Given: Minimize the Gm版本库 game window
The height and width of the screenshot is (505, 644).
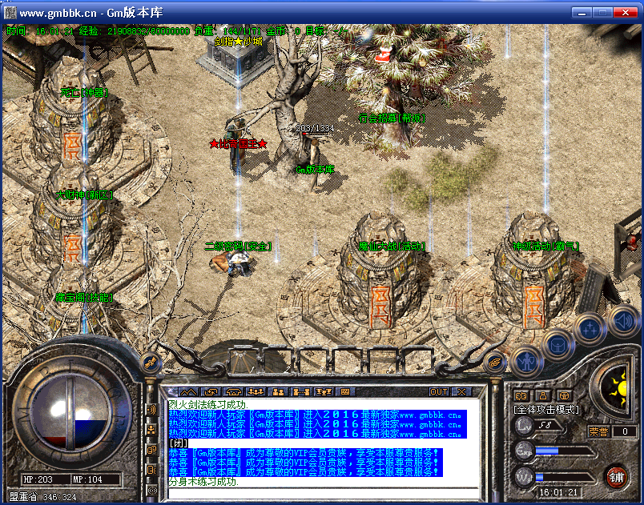Looking at the screenshot, I should pos(582,13).
